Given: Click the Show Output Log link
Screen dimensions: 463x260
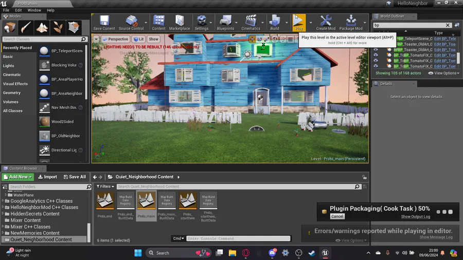Looking at the screenshot, I should click(x=416, y=217).
